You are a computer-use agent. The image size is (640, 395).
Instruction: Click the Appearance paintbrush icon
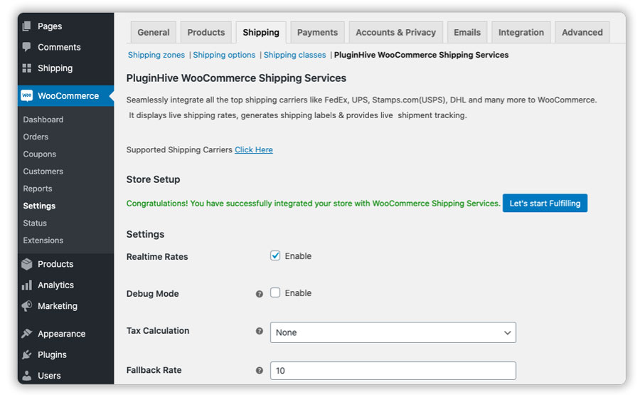point(26,334)
